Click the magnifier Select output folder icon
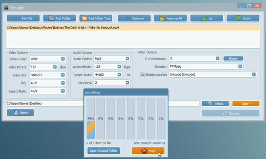Screen dimensions: 266x159 point(210,103)
